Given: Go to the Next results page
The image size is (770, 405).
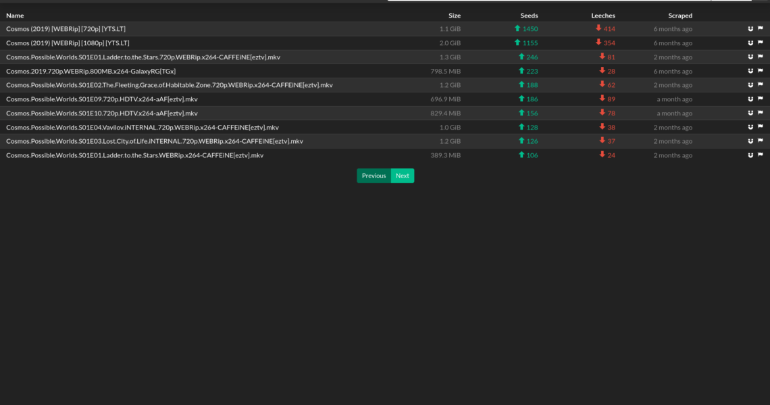Looking at the screenshot, I should 402,175.
